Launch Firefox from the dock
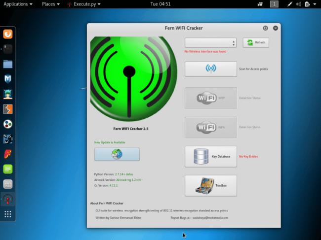Image resolution: width=321 pixels, height=240 pixels. point(8,34)
